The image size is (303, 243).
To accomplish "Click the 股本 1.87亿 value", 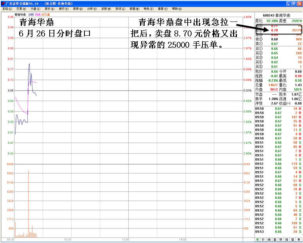I will click(x=297, y=94).
